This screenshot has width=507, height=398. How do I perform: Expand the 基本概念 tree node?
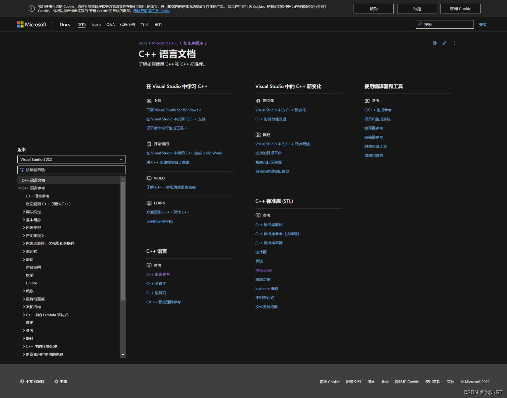(x=24, y=220)
